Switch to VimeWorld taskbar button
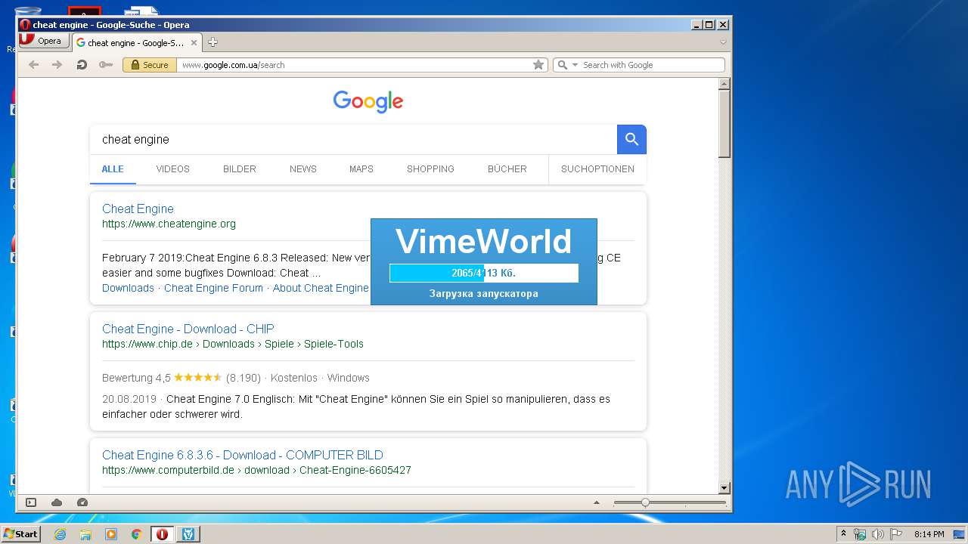The width and height of the screenshot is (968, 544). tap(188, 534)
